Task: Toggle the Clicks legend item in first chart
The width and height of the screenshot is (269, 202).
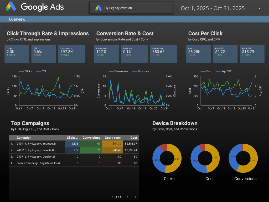Action: click(x=25, y=71)
